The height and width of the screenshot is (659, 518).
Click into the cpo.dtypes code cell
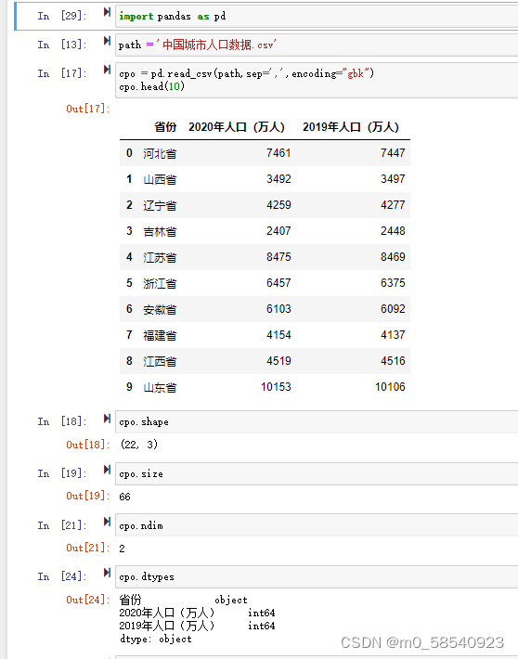click(317, 577)
